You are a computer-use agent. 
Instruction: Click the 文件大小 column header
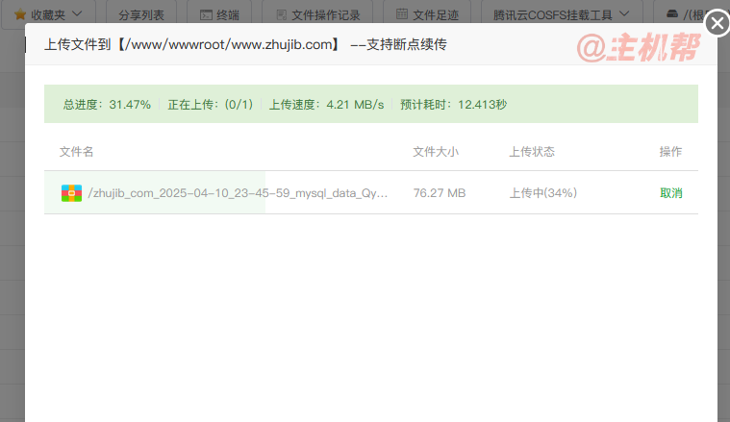click(x=436, y=152)
